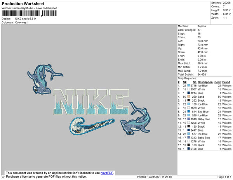Click 'Sand' description in stop 4
233x180 pixels.
pos(201,97)
